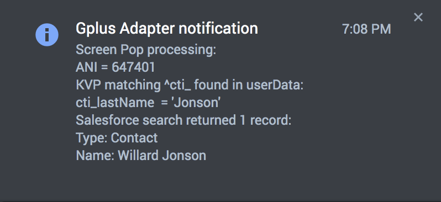Click Salesforce search returned line
This screenshot has width=441, height=202.
tap(183, 120)
